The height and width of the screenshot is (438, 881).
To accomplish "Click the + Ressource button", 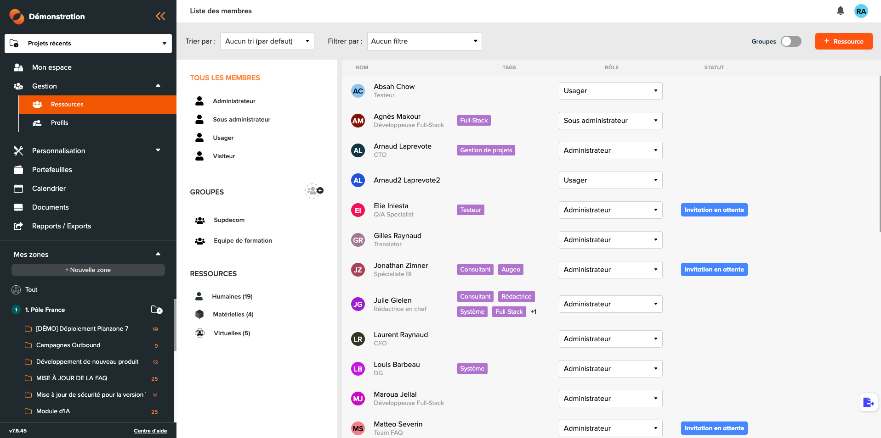I will [x=843, y=41].
